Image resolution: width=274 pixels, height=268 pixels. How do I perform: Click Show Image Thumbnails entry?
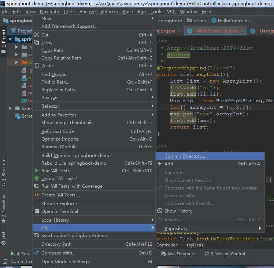click(x=94, y=122)
